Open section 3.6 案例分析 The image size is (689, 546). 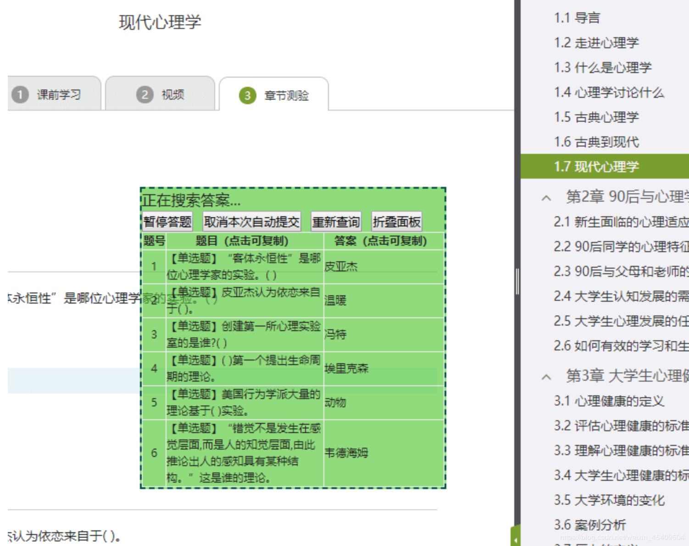click(x=590, y=525)
